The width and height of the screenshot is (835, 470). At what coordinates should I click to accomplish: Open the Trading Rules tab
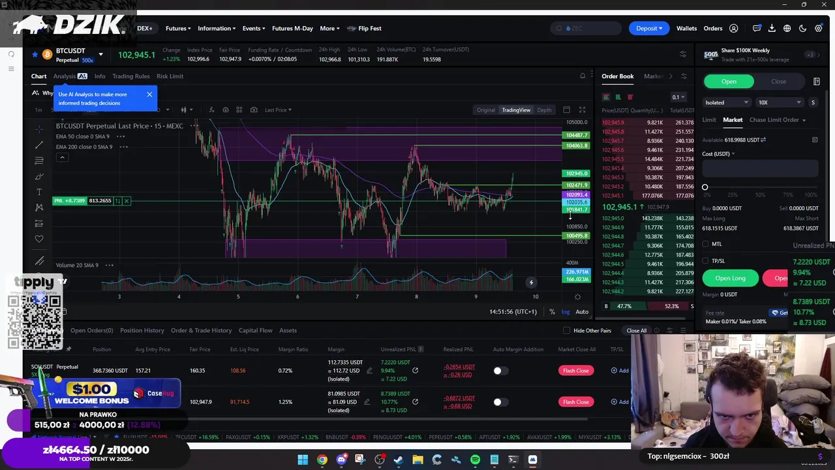tap(130, 76)
